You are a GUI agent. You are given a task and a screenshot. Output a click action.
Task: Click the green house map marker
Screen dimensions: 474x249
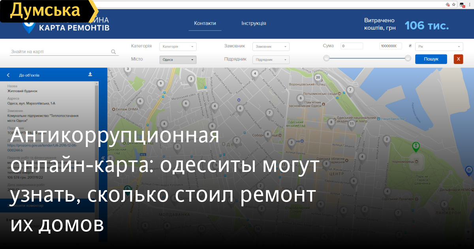[416, 147]
